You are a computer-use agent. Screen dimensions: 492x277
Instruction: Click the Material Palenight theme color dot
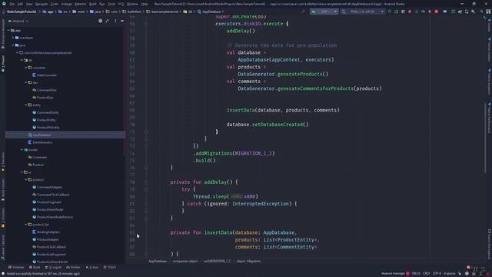pyautogui.click(x=407, y=274)
